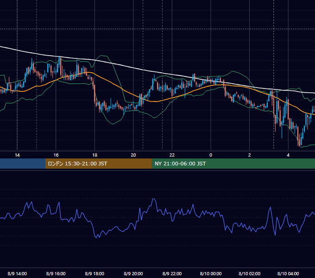315x278 pixels.
Task: Click the 8/10 00:00 time label
Action: coord(211,273)
